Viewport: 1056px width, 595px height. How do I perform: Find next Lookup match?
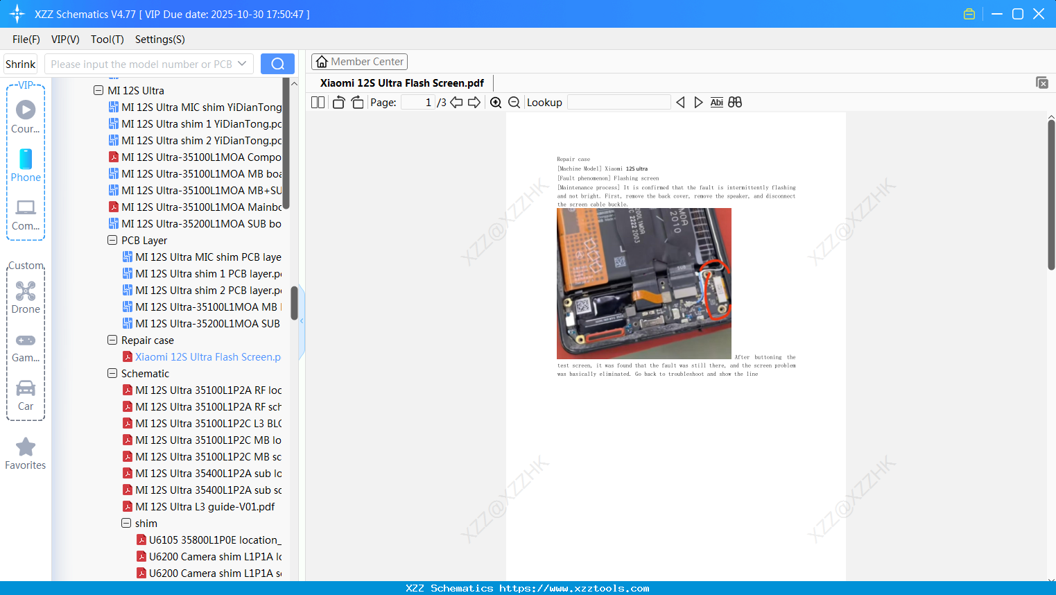[x=698, y=103]
